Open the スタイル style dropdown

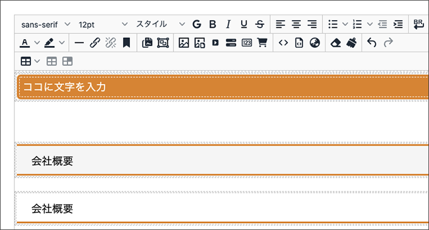point(160,25)
